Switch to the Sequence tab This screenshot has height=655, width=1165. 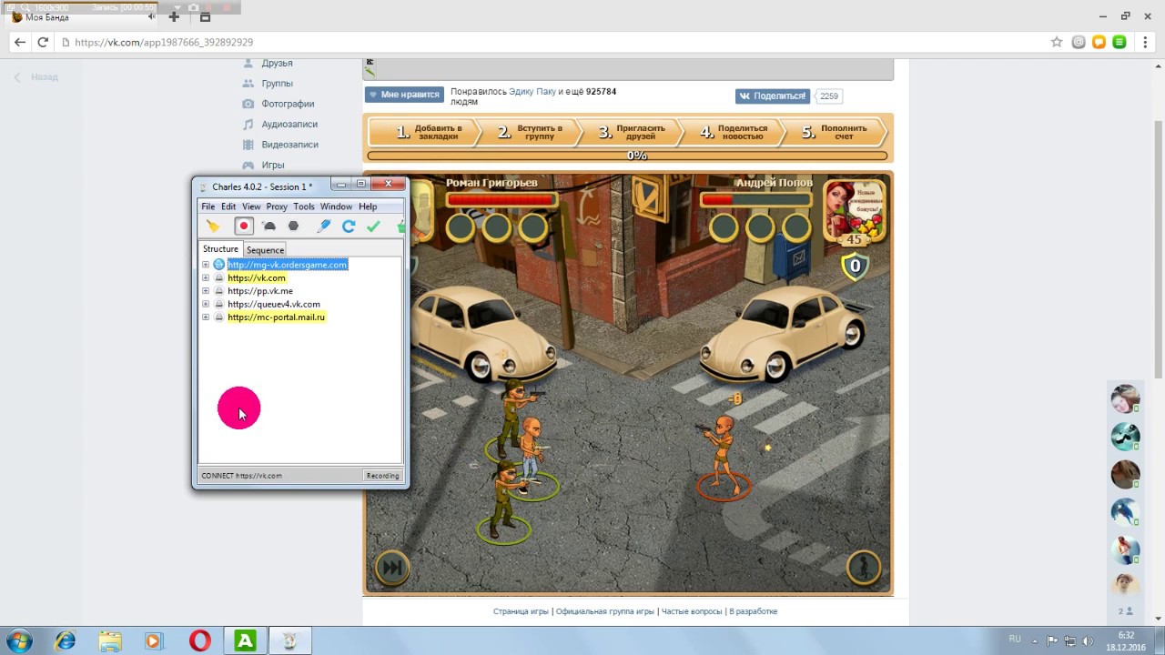tap(265, 250)
